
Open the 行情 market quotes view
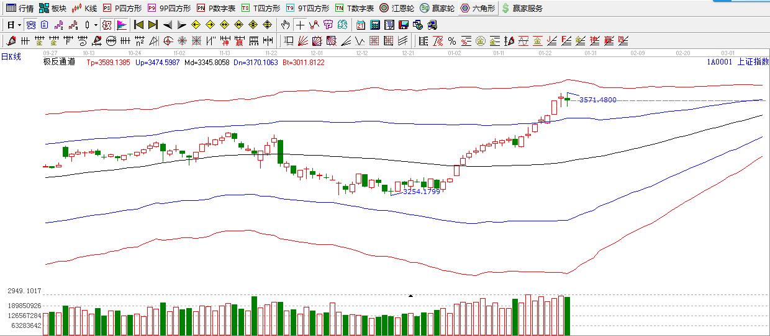(x=19, y=8)
